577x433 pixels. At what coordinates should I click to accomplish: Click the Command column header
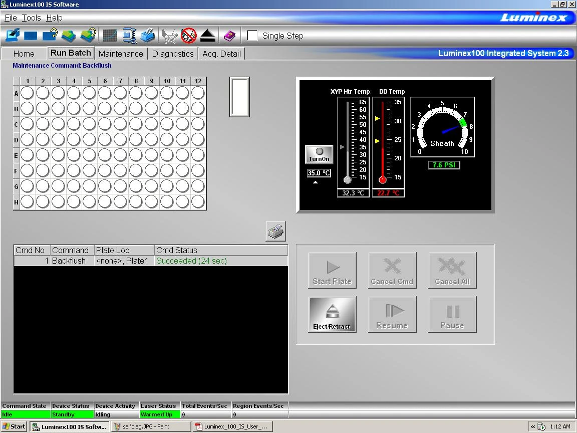tap(73, 251)
